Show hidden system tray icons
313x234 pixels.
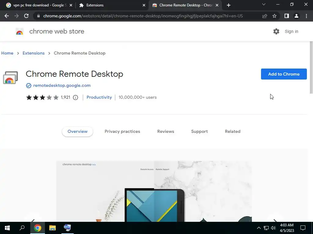tap(259, 228)
